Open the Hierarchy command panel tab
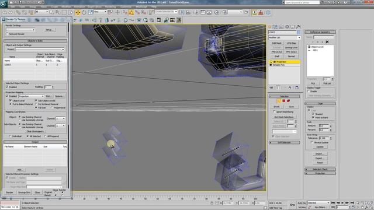 pyautogui.click(x=281, y=27)
